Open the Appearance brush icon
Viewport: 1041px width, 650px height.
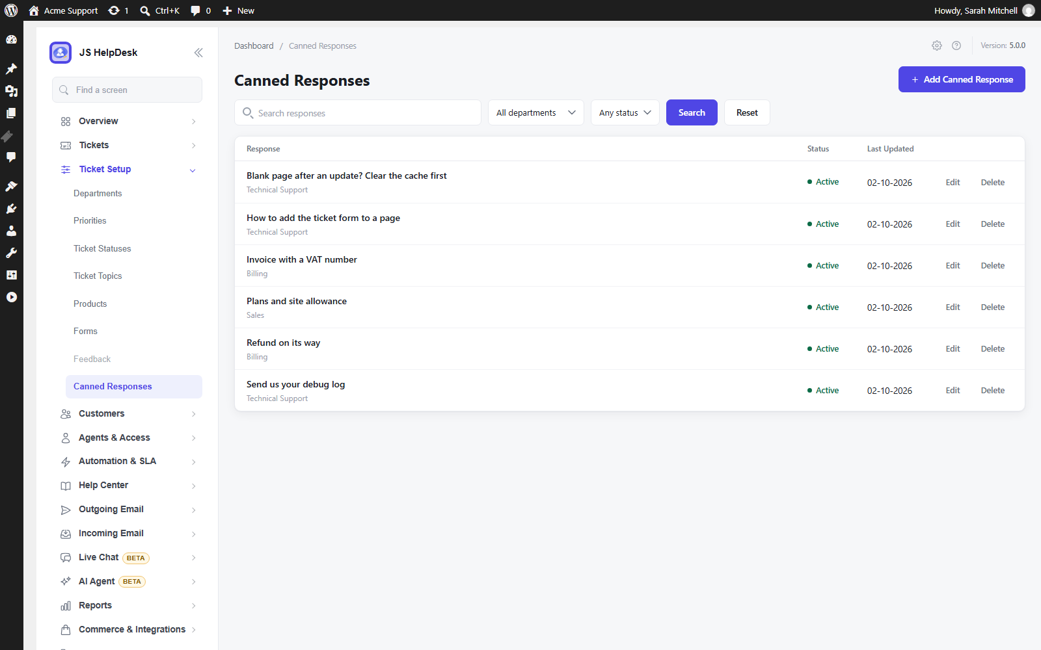(11, 186)
